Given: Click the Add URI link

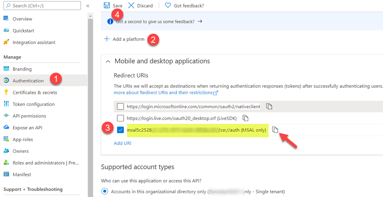Looking at the screenshot, I should [x=123, y=143].
